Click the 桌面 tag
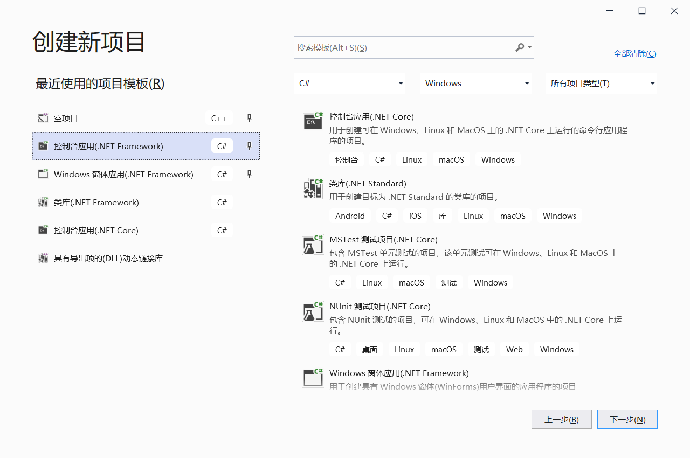The width and height of the screenshot is (690, 458). [x=370, y=349]
